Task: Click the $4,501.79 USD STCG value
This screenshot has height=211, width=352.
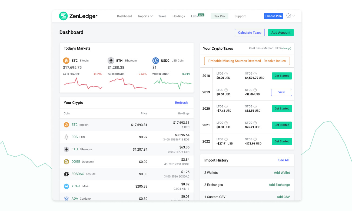Action: 255,78
